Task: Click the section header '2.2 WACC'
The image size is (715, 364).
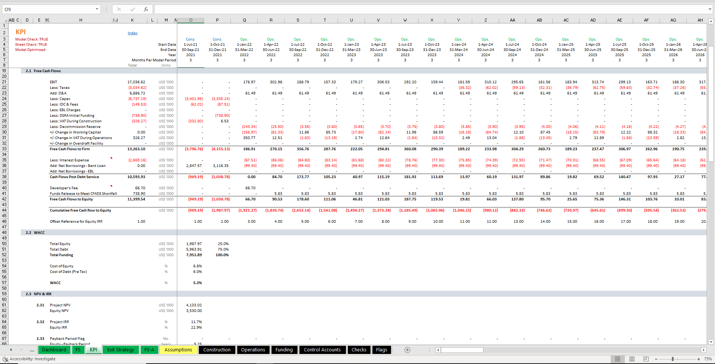Action: coord(35,233)
